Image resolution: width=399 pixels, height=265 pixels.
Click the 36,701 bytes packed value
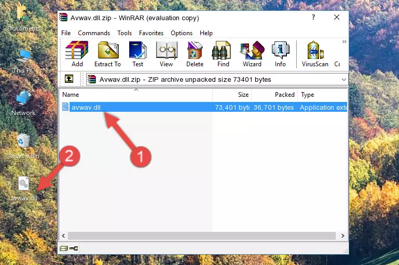pyautogui.click(x=273, y=107)
